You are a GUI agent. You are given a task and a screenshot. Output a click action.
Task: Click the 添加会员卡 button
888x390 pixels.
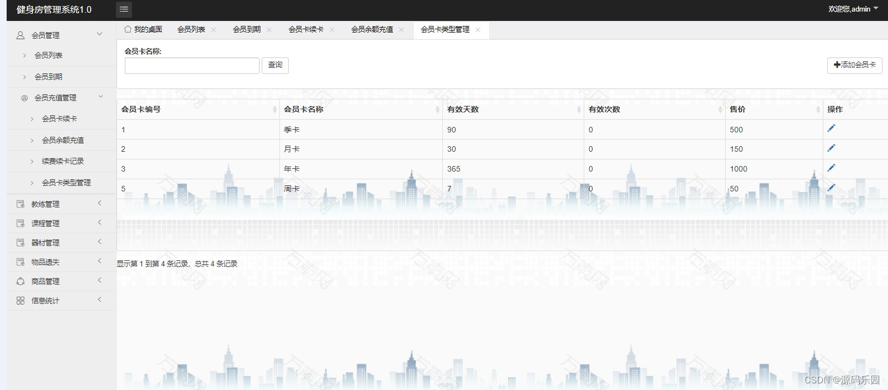point(854,65)
